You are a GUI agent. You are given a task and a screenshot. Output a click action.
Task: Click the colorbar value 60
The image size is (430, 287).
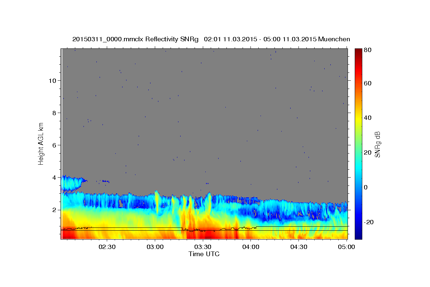(367, 84)
